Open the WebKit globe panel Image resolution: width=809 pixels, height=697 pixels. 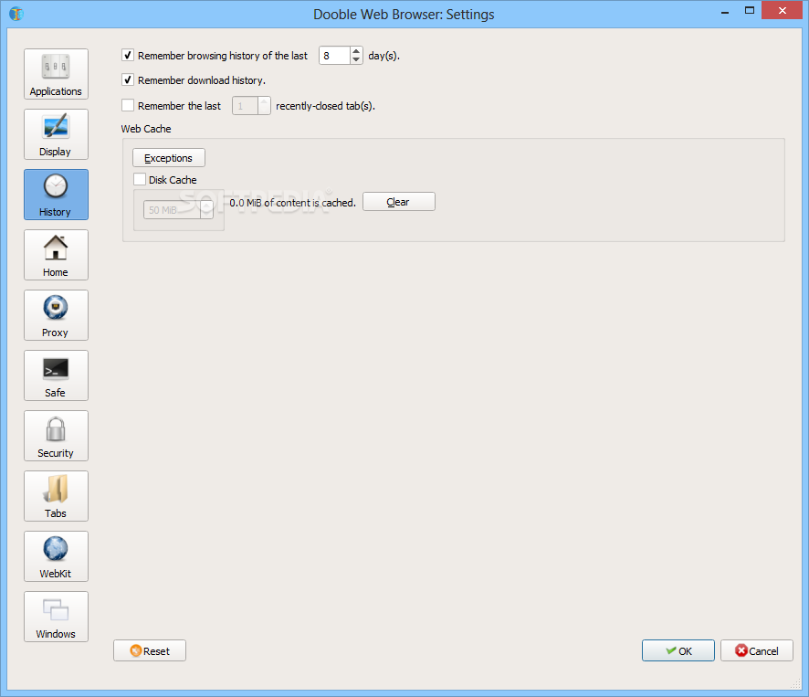(56, 556)
